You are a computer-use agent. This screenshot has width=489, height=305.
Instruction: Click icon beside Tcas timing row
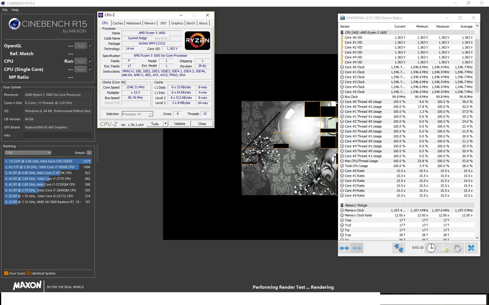342,220
